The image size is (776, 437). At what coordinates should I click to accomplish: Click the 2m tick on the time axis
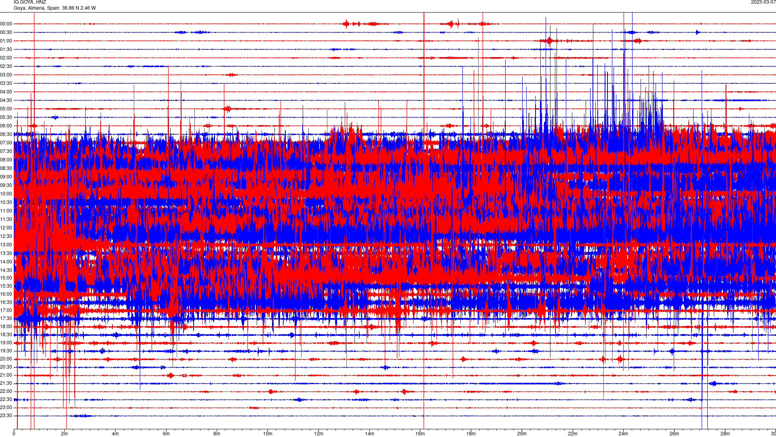[65, 434]
